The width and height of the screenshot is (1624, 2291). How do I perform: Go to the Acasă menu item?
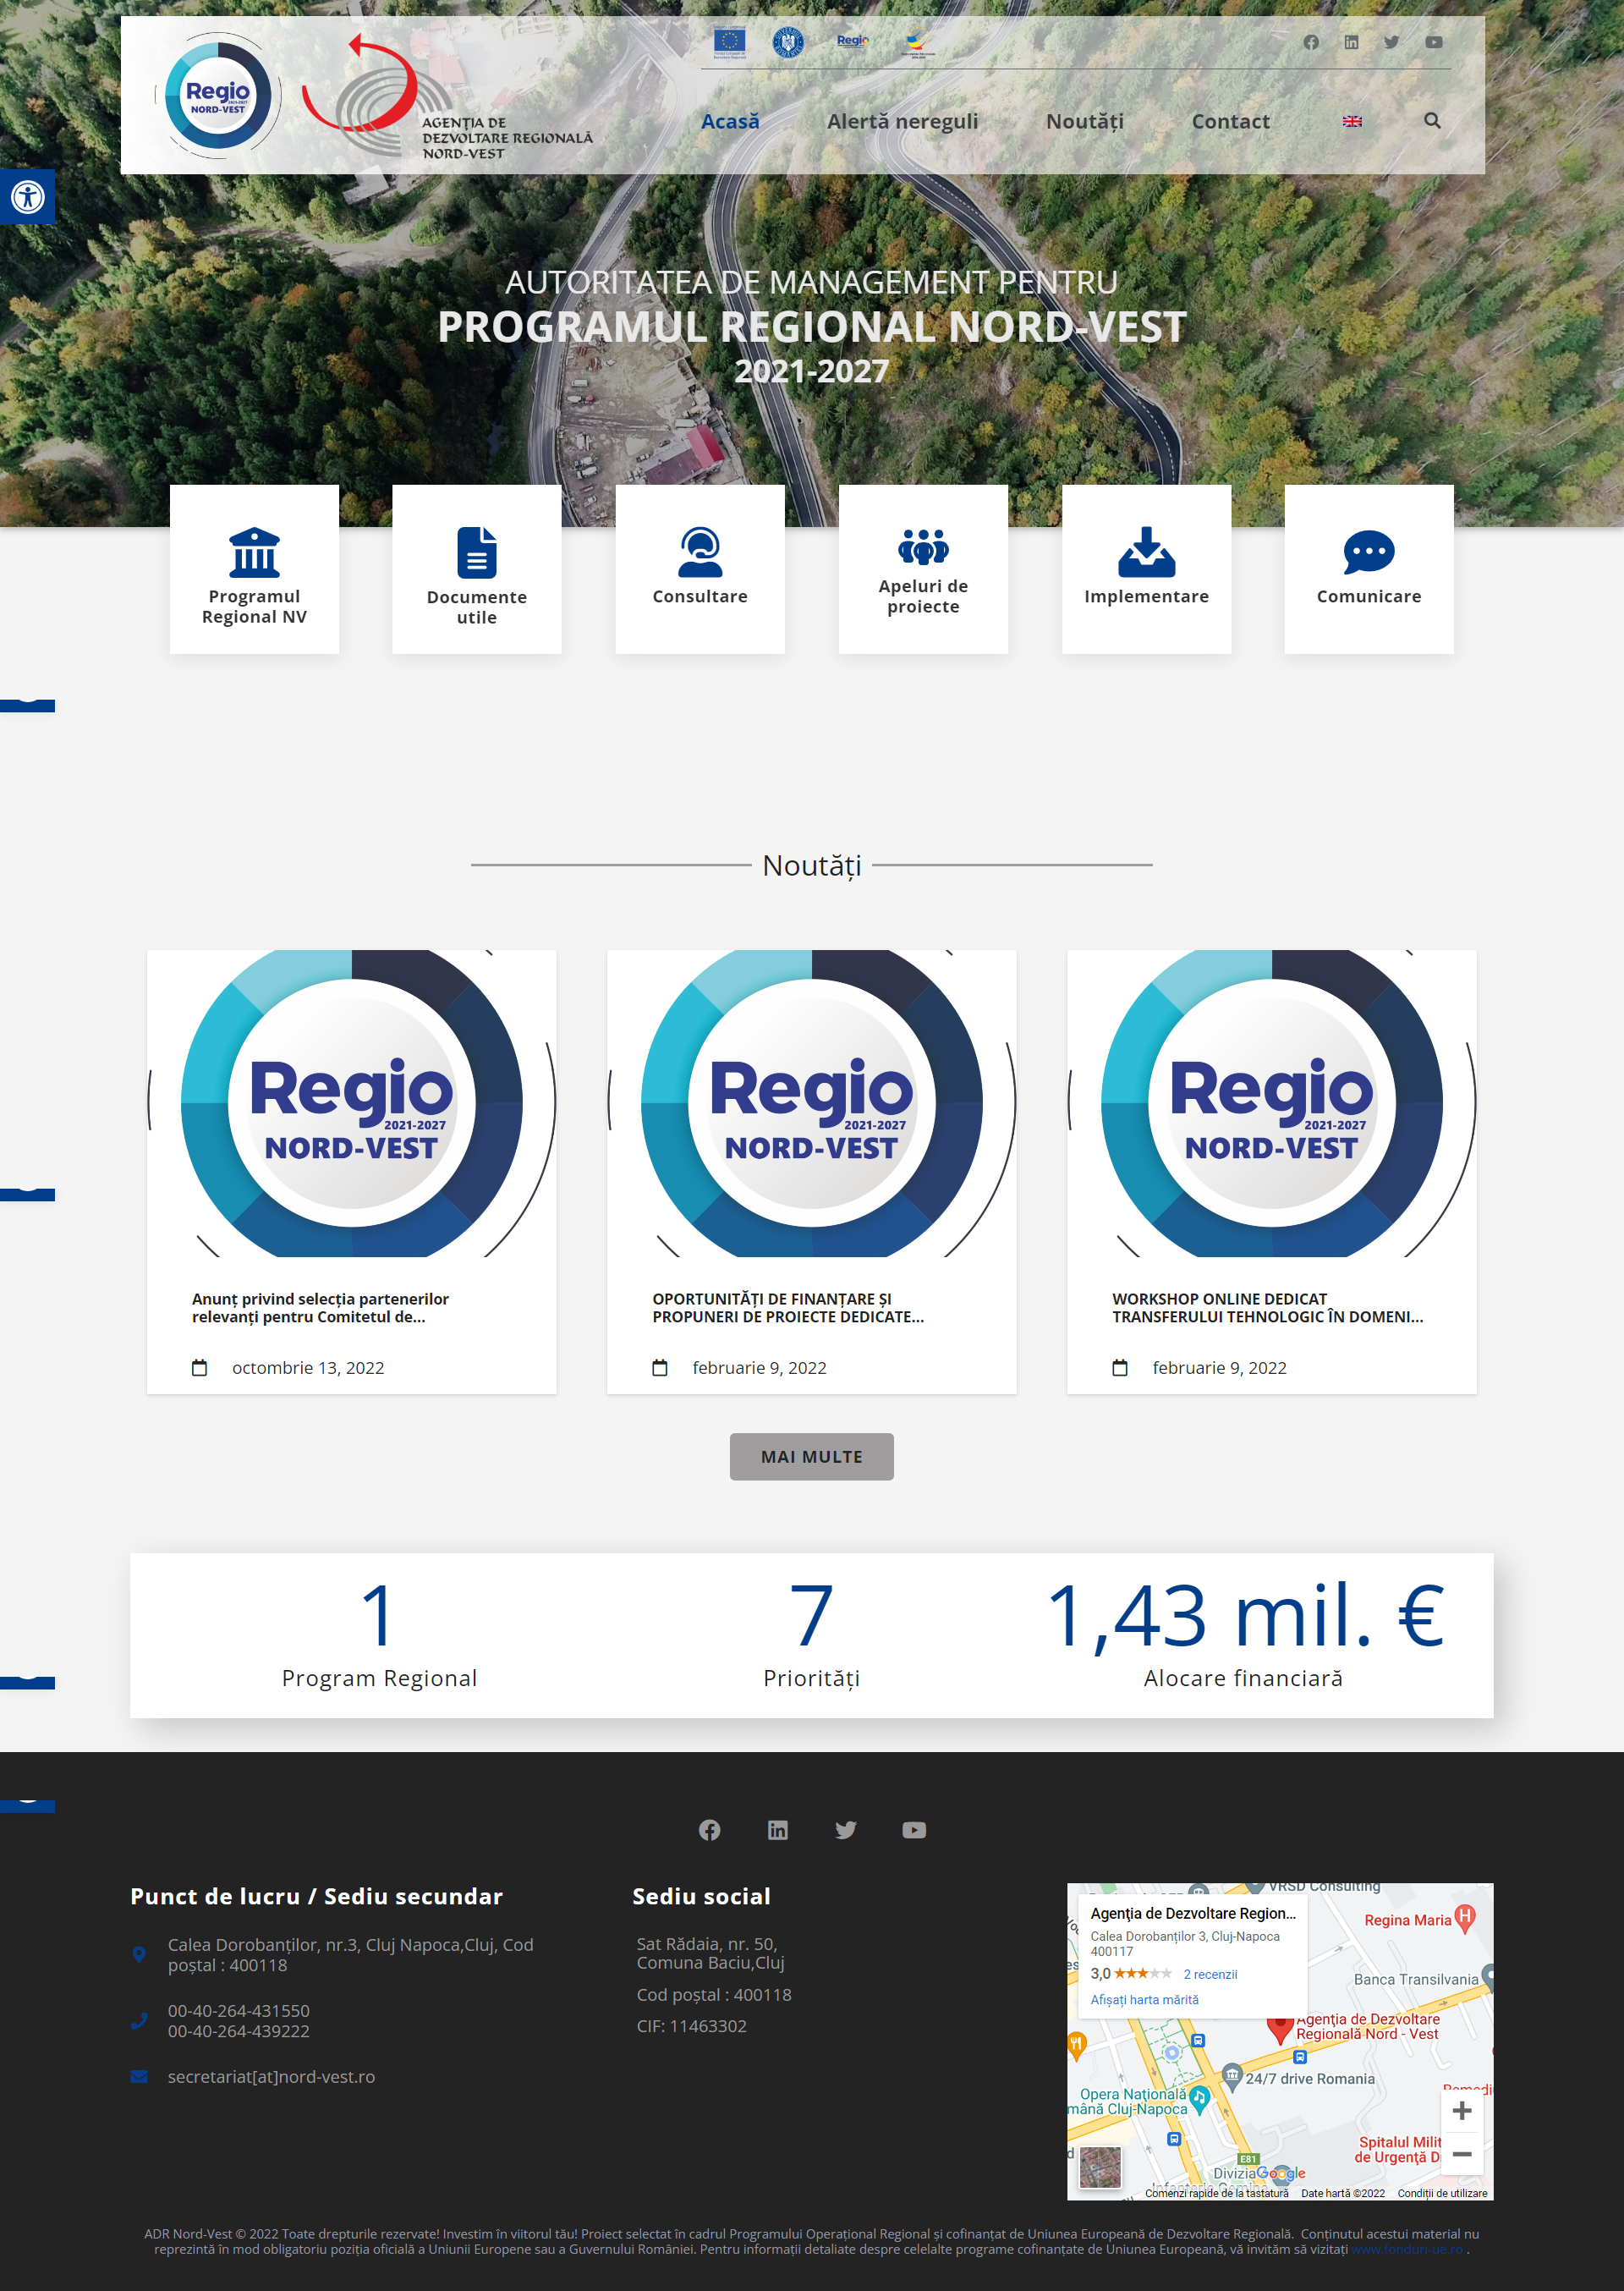pyautogui.click(x=730, y=121)
